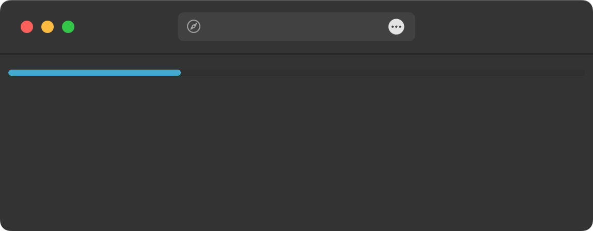This screenshot has width=593, height=231.
Task: Click the unfilled dark progress track
Action: (383, 73)
